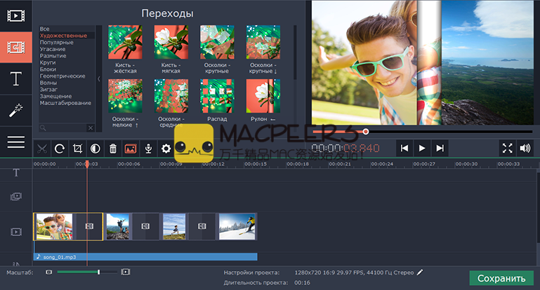Select the fourth clip with skier
Viewport: 540px width, 290px height.
click(237, 226)
